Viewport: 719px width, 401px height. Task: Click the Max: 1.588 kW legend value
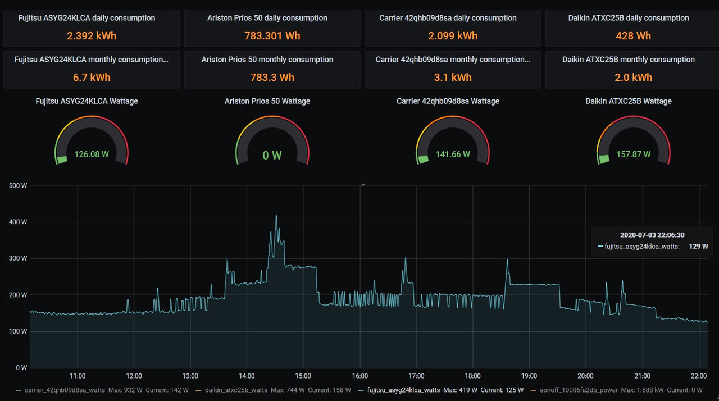[x=641, y=390]
